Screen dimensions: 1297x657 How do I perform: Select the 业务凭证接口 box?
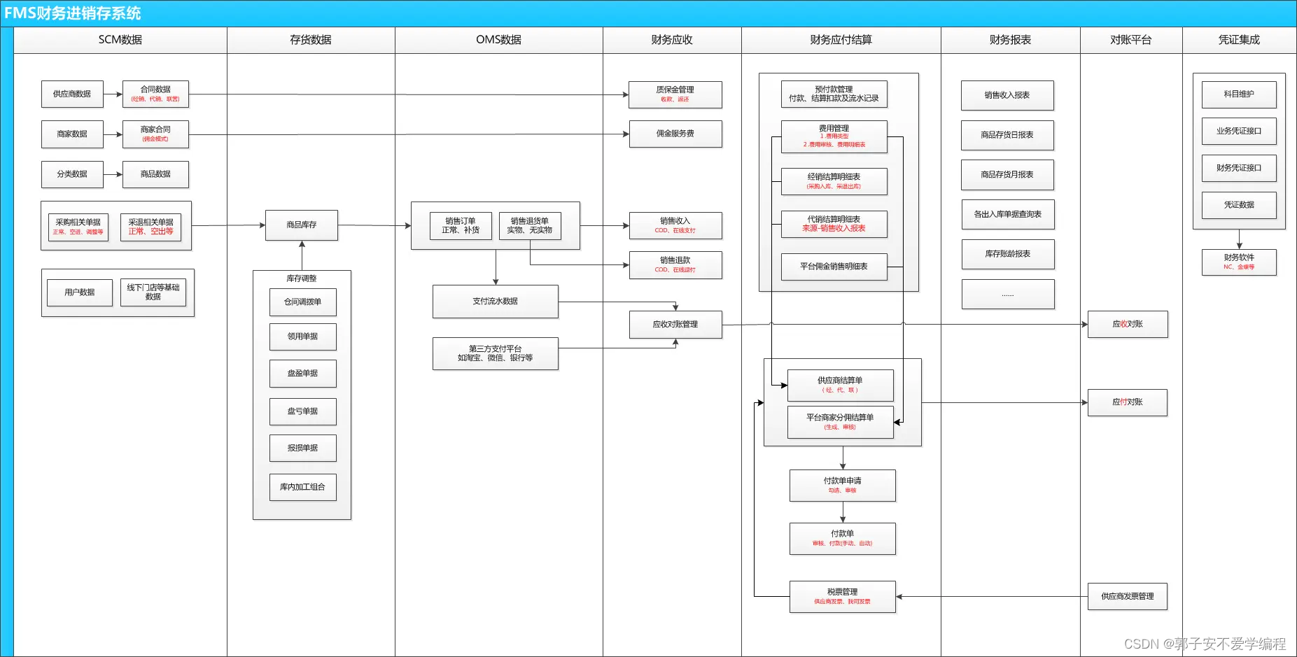1239,131
